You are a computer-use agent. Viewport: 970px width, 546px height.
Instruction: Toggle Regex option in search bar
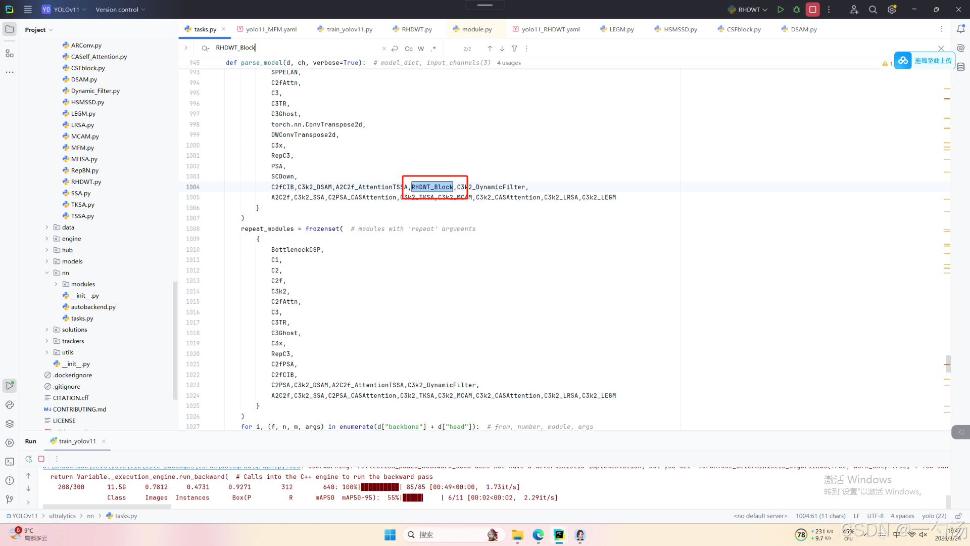pos(433,49)
